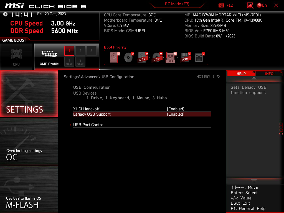The width and height of the screenshot is (284, 213).
Task: Change XHCI Hand-off Enabled value
Action: pos(176,109)
